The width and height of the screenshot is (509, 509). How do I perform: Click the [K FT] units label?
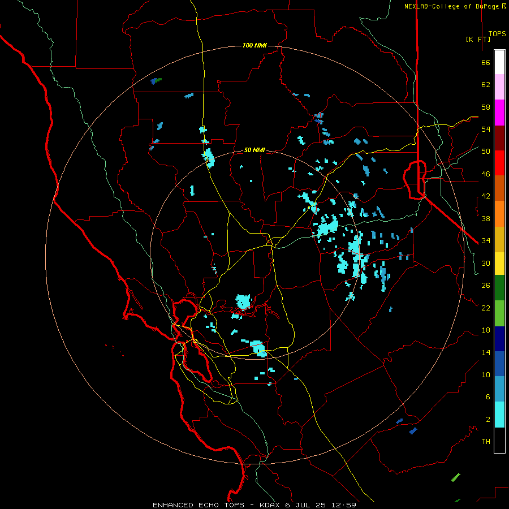(x=478, y=39)
